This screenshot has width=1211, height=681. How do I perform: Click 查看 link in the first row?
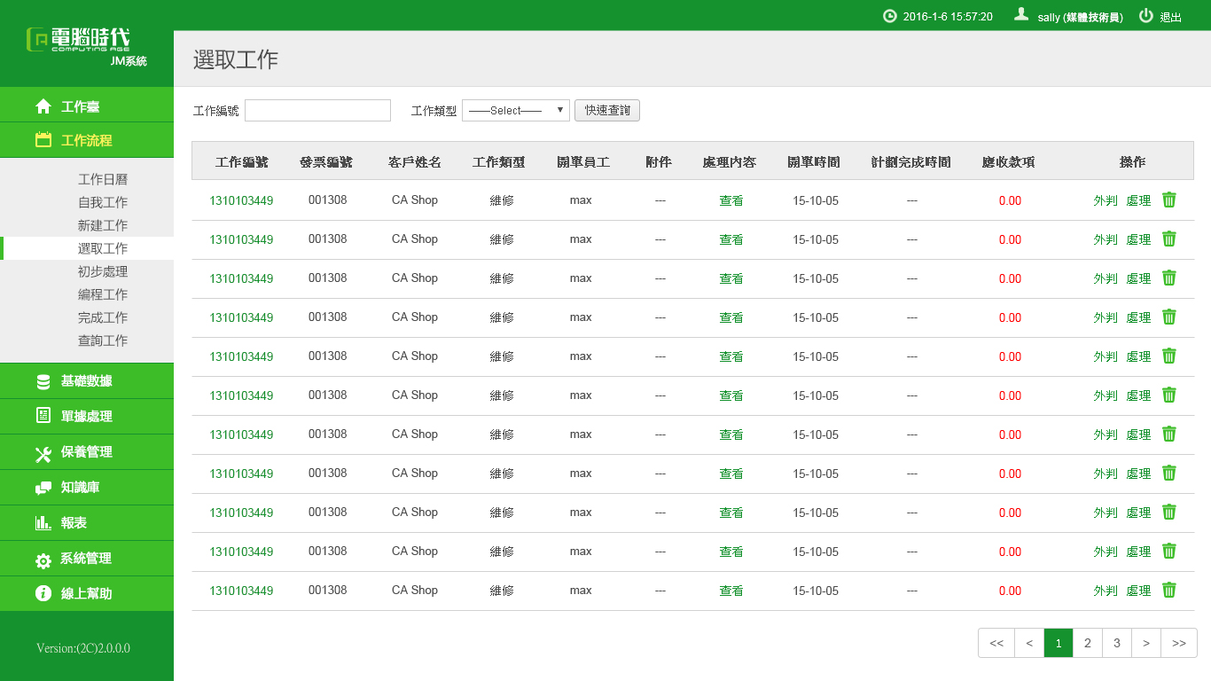coord(731,200)
